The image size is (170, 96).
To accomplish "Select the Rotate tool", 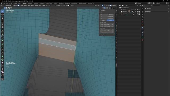I will 2,21.
